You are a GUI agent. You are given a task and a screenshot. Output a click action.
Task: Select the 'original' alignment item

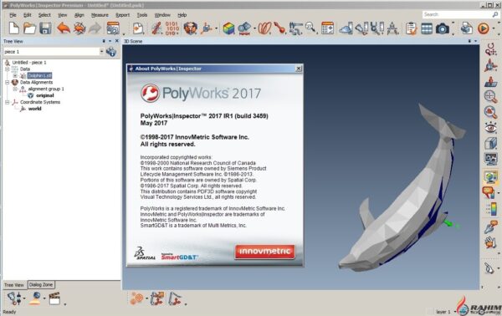coord(45,95)
